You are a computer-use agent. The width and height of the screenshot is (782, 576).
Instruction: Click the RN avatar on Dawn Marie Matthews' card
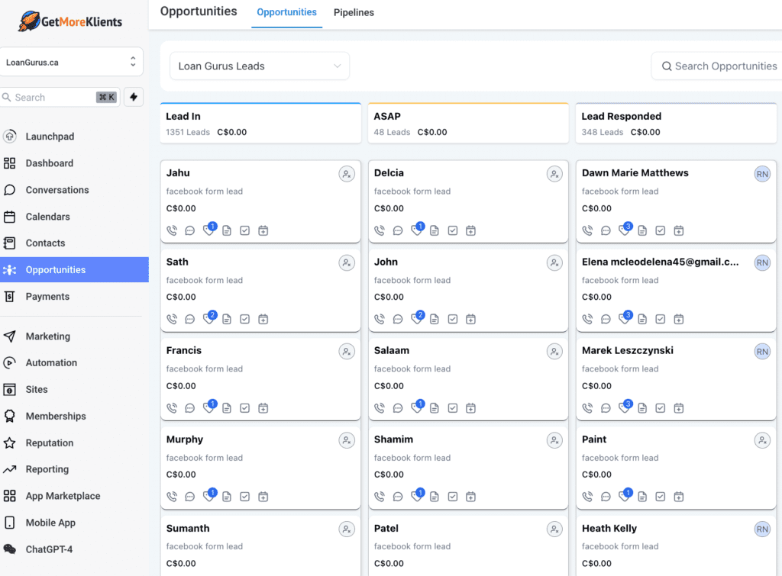pos(762,174)
